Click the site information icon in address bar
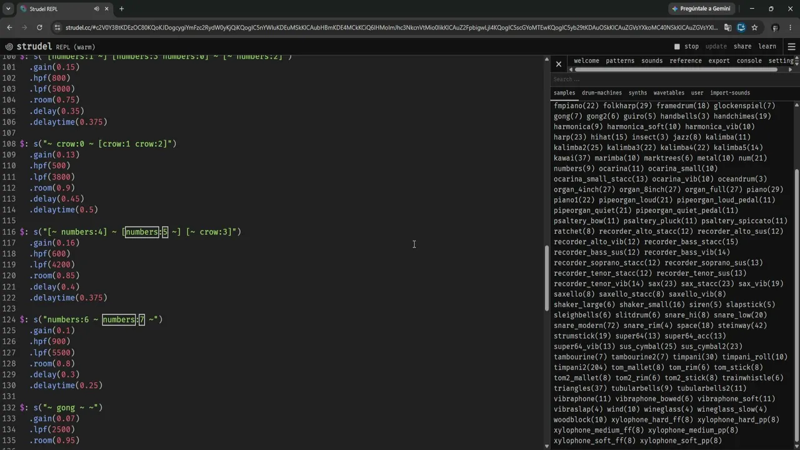This screenshot has width=800, height=450. point(57,27)
